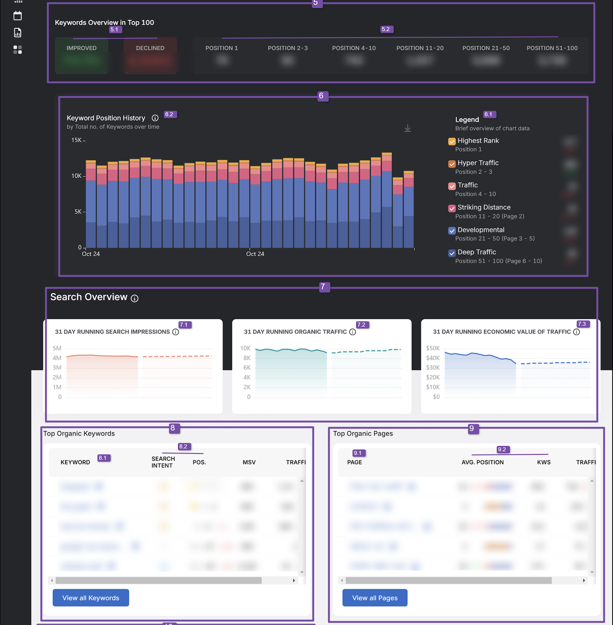Click right arrow of Top Organic Pages scrollbar
The width and height of the screenshot is (613, 625).
click(x=584, y=580)
